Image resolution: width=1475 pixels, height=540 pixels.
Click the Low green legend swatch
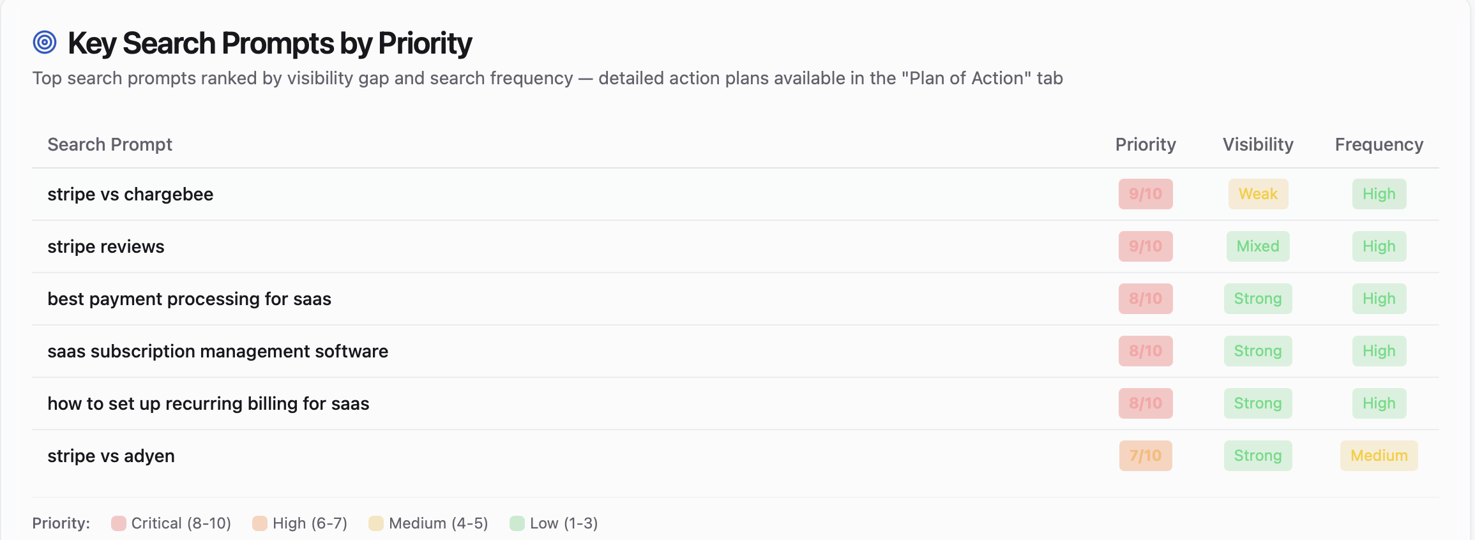517,523
